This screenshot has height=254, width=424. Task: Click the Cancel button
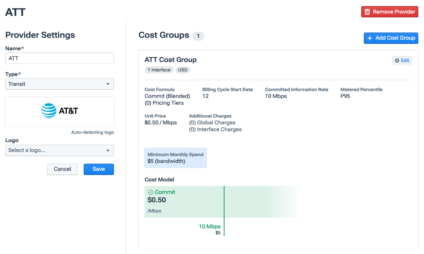click(x=62, y=169)
